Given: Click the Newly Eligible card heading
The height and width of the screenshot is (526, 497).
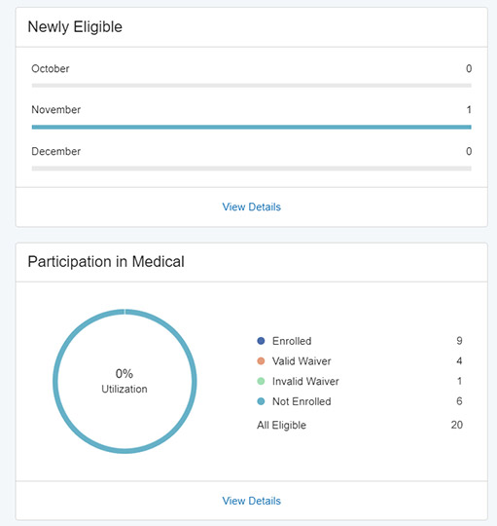Looking at the screenshot, I should click(x=75, y=27).
